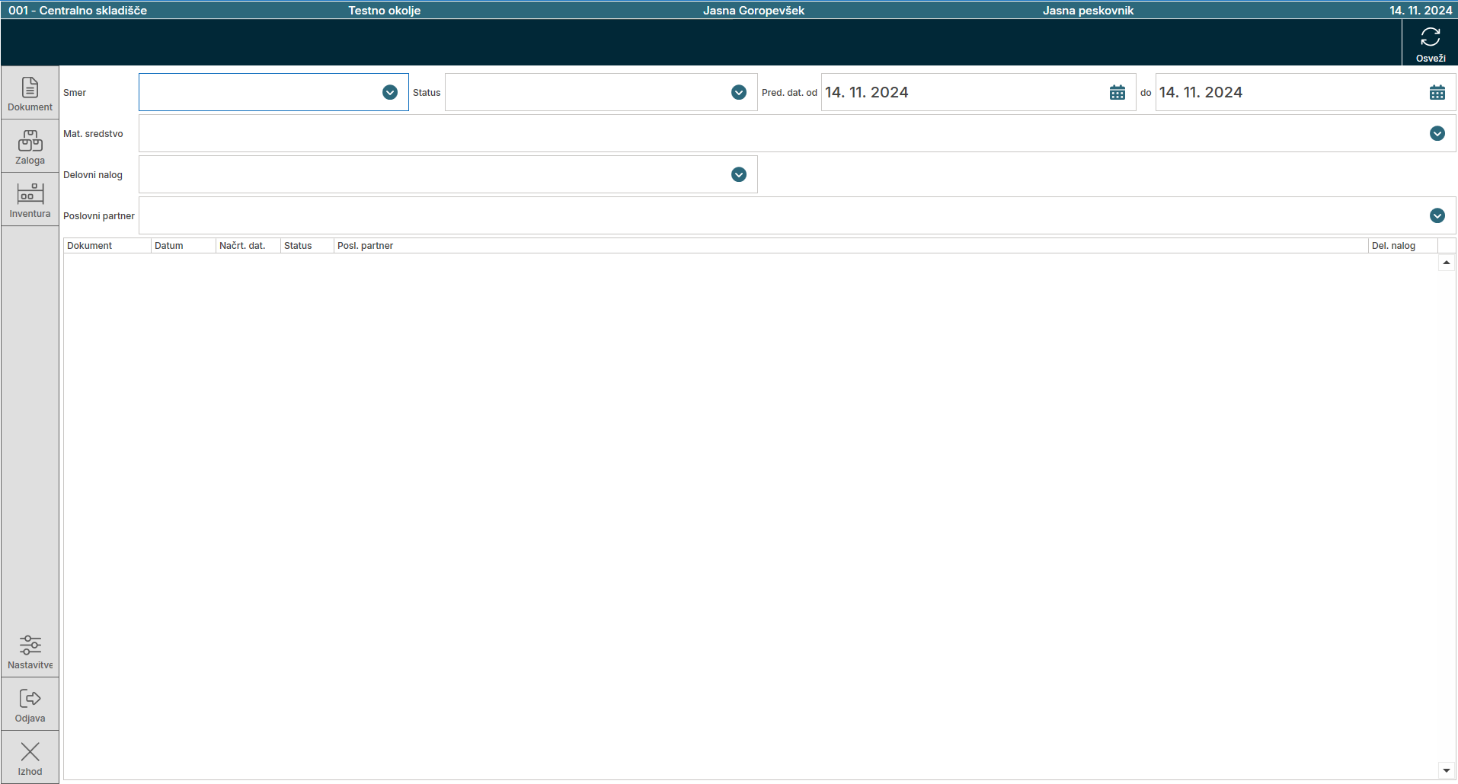Click the Načrt. dat. column header
Image resolution: width=1458 pixels, height=784 pixels.
pyautogui.click(x=248, y=246)
